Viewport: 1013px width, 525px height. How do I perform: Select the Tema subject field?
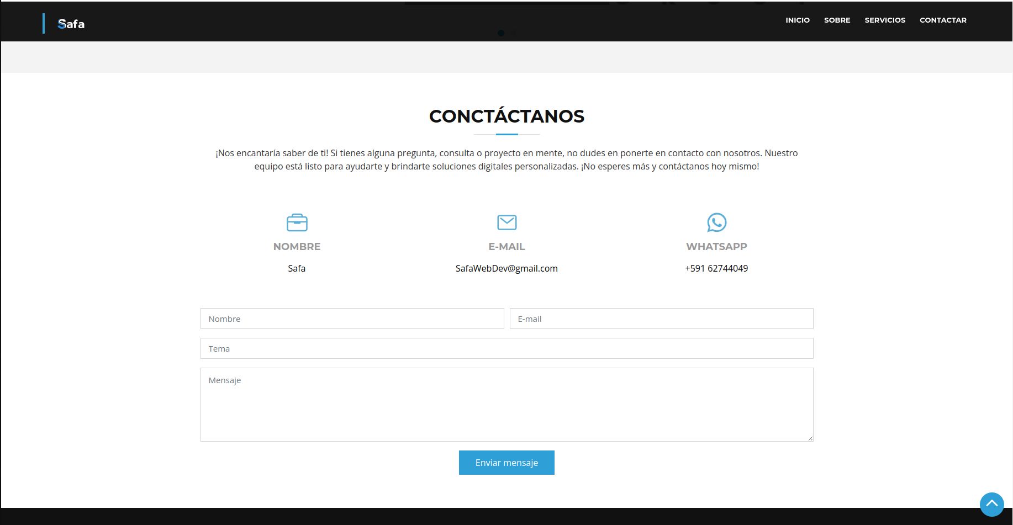pyautogui.click(x=506, y=348)
